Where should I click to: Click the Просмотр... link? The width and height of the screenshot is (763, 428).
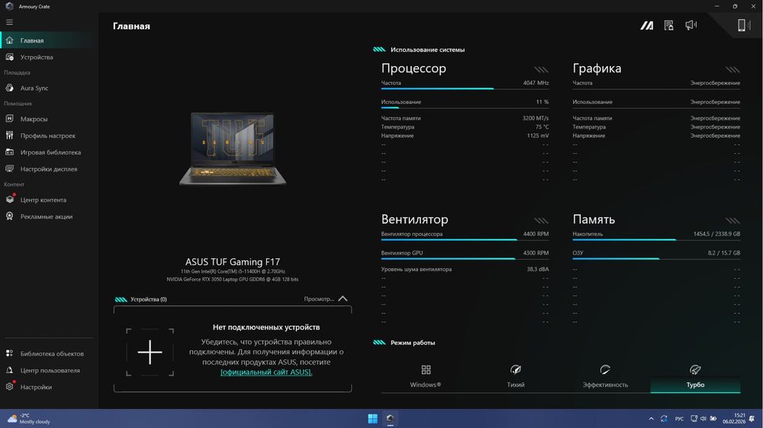coord(319,299)
